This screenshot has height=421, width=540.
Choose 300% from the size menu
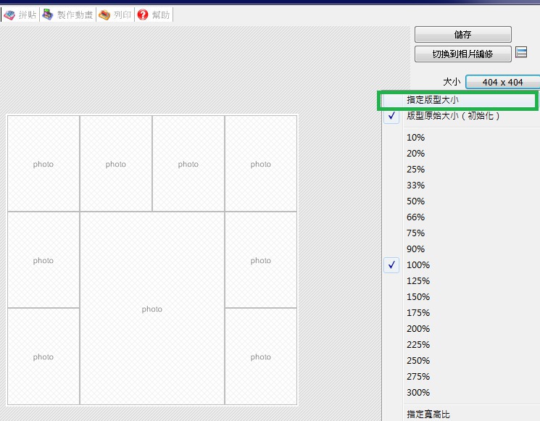[462, 393]
